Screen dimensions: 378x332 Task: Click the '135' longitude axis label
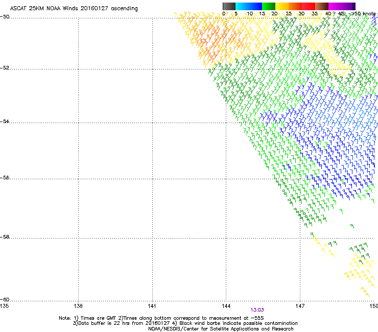(x=4, y=306)
